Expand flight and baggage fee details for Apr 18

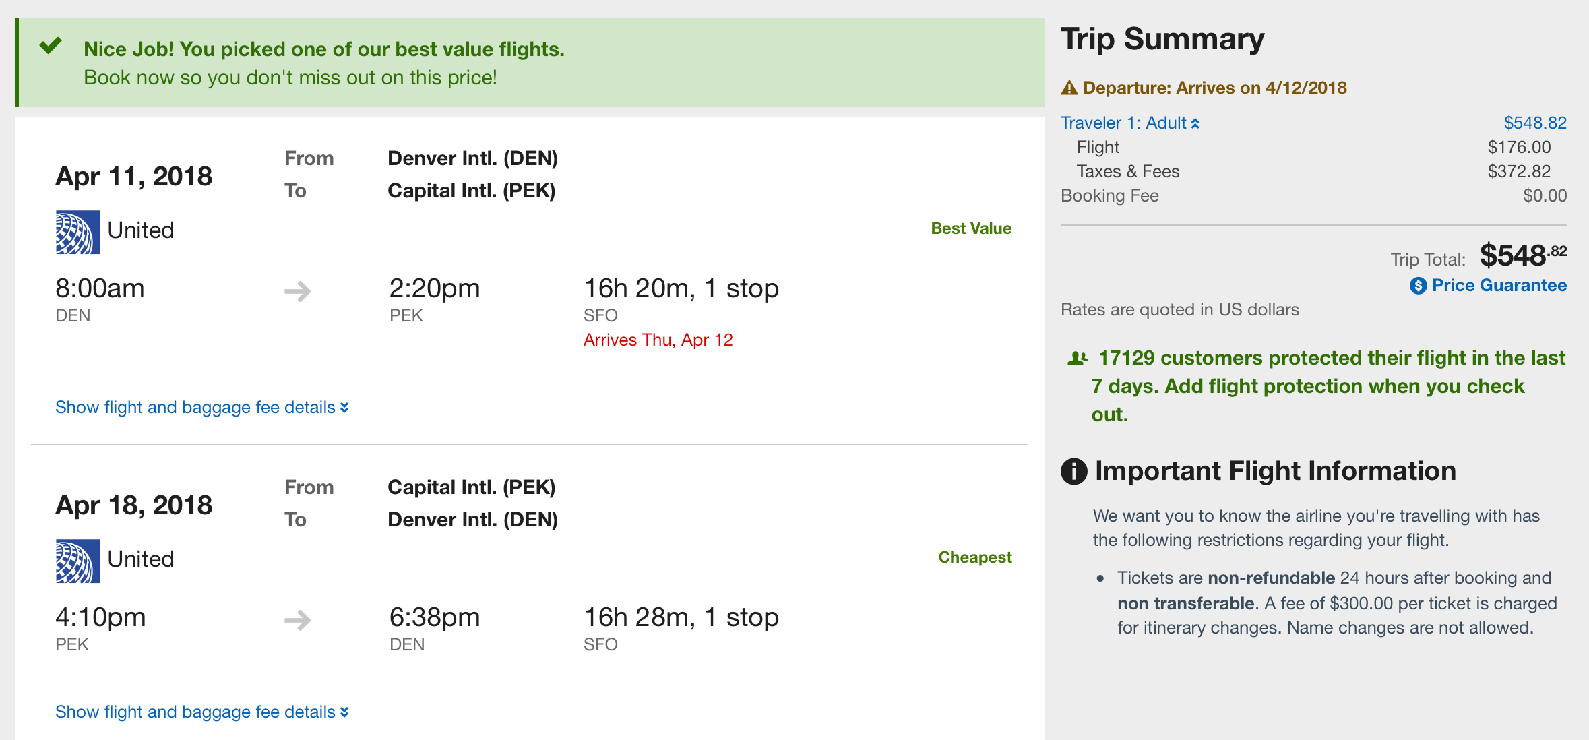coord(201,712)
